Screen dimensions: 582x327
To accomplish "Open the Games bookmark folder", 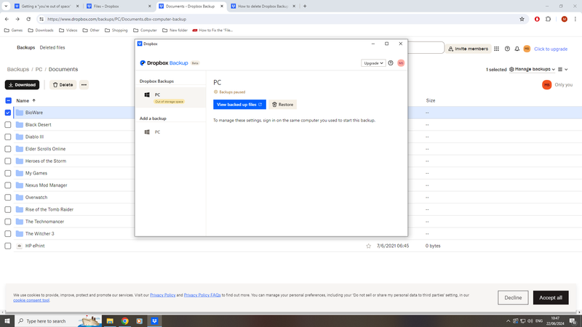I will [13, 31].
